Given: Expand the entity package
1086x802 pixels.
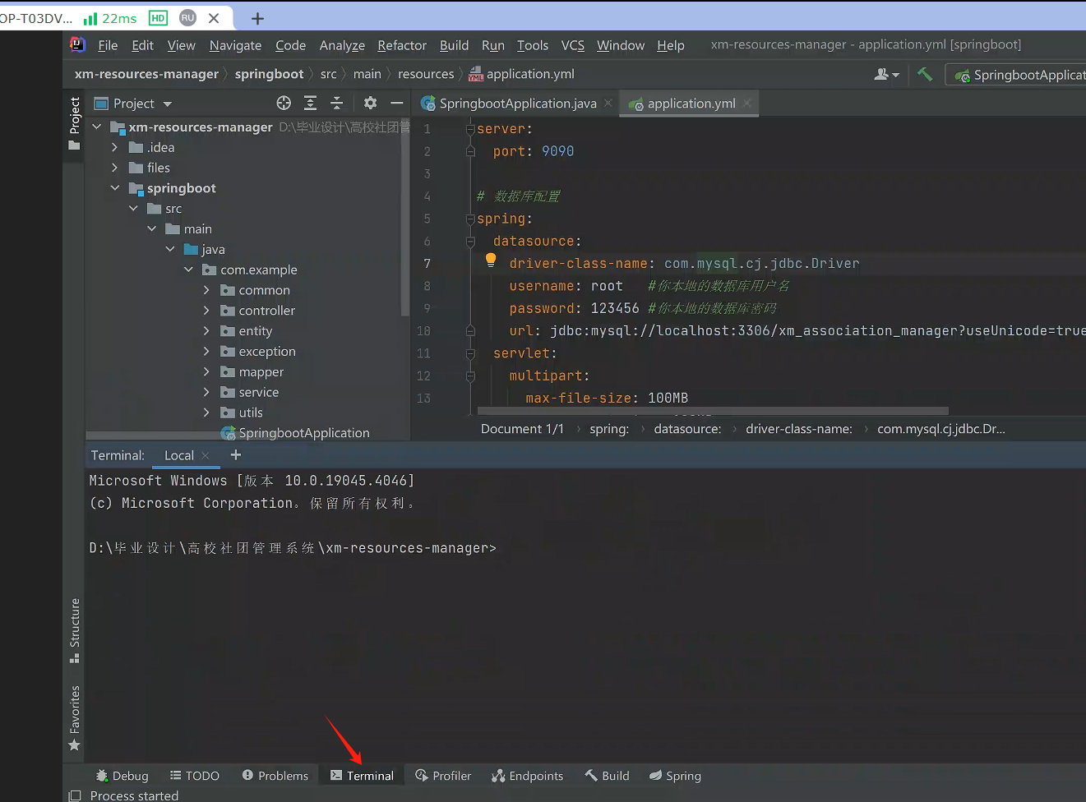Looking at the screenshot, I should (x=206, y=331).
